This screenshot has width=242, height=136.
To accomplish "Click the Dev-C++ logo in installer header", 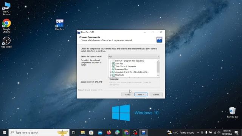I will point(159,40).
